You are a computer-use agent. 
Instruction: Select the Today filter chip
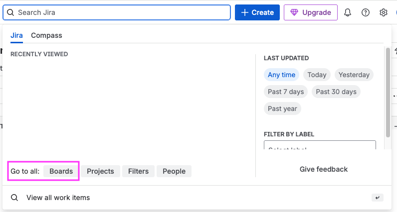click(317, 75)
